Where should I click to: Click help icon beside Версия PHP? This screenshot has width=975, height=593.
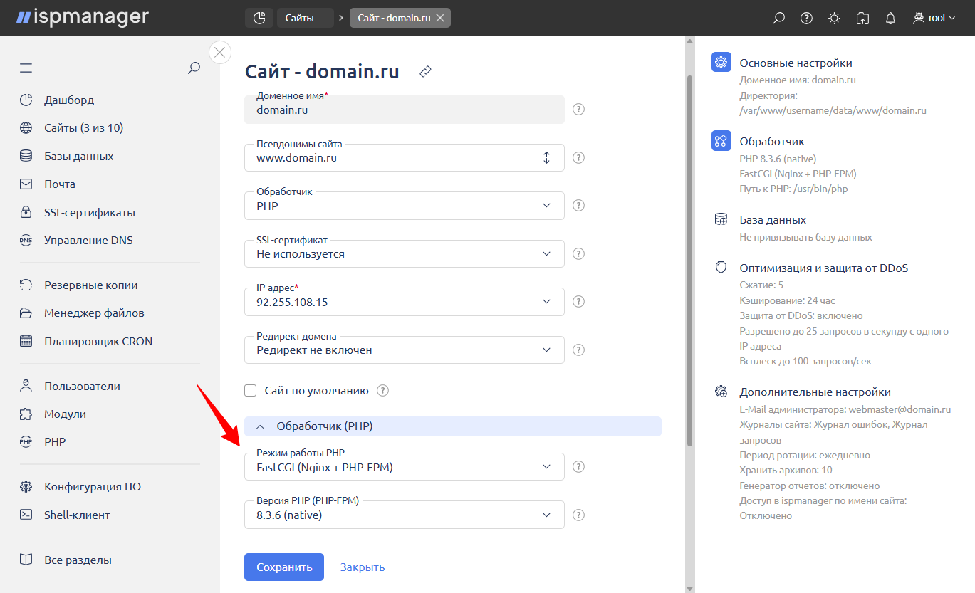click(579, 515)
